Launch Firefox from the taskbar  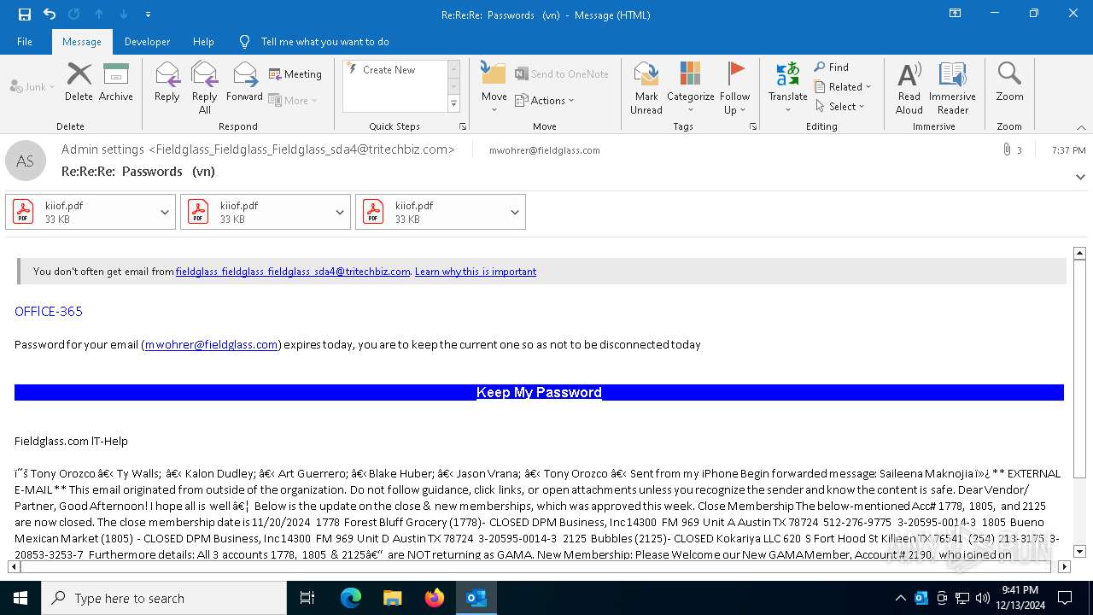coord(435,598)
